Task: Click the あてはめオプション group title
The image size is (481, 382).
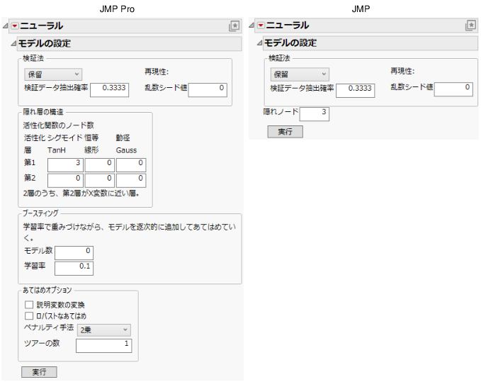Action: 47,290
